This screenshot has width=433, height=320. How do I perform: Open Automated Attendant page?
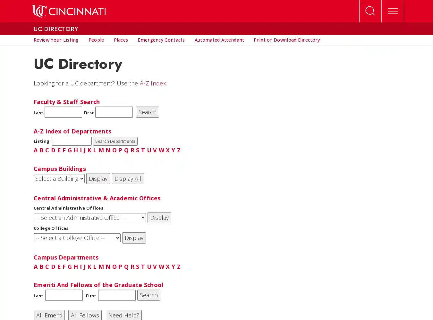click(x=219, y=40)
